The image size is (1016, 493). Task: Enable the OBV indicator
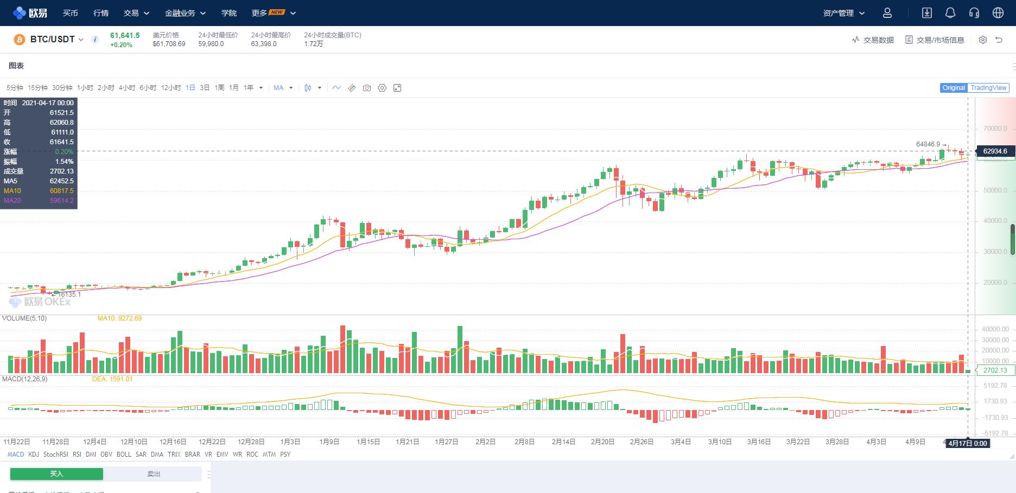click(x=106, y=454)
